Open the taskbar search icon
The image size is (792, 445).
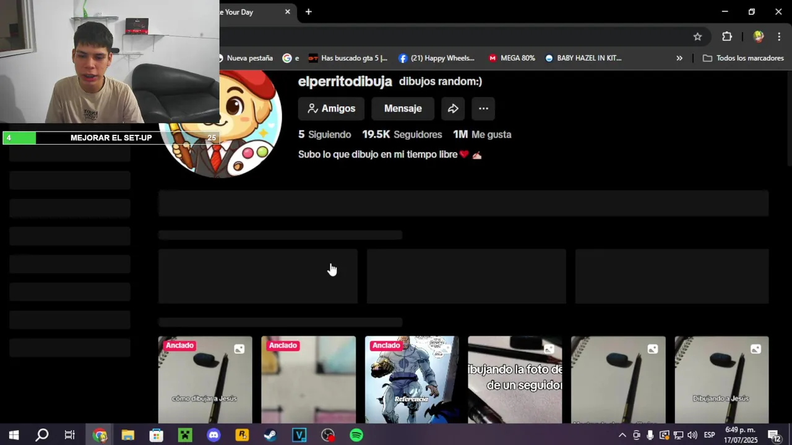pos(42,435)
